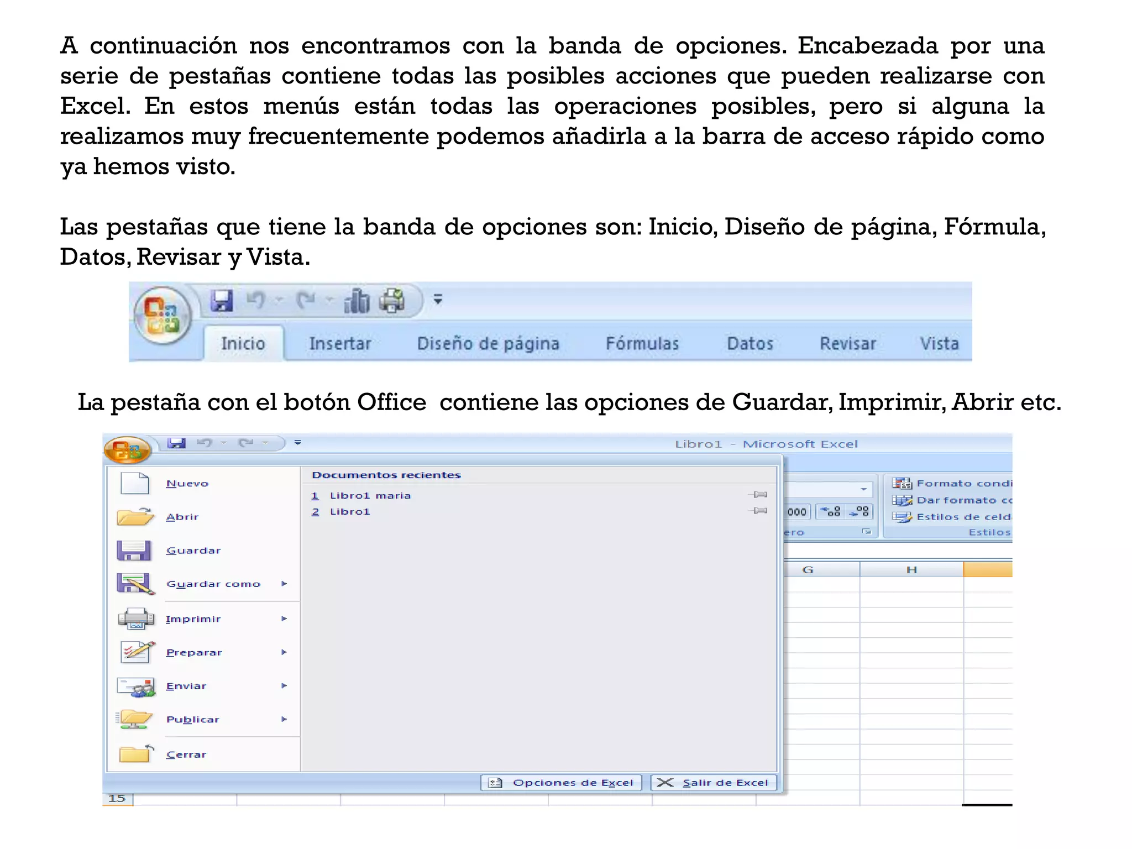Screen dimensions: 1132x849
Task: Click Enviar envelope icon
Action: (x=136, y=686)
